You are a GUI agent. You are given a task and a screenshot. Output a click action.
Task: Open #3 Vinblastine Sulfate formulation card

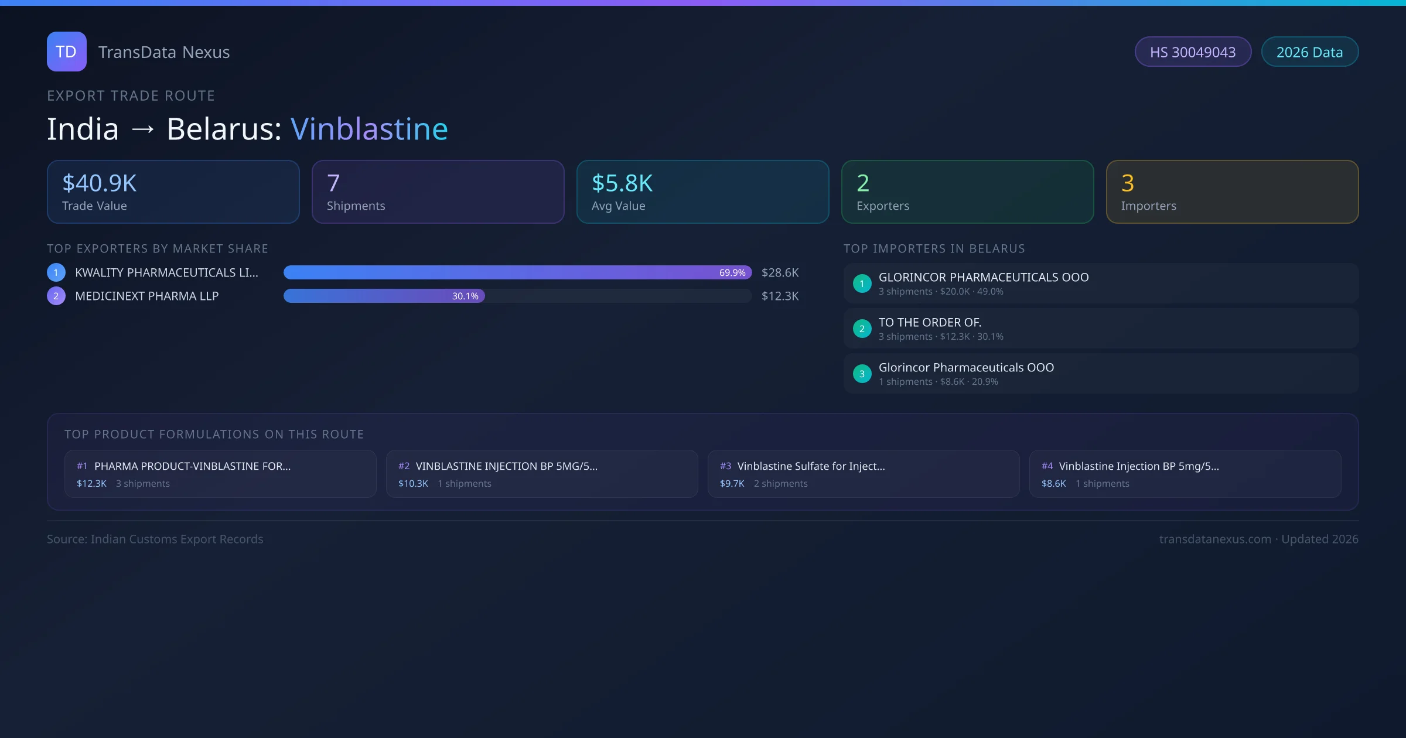(x=864, y=474)
